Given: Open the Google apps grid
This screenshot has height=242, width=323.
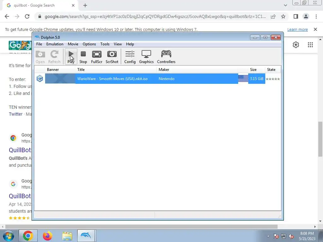Looking at the screenshot, I should tap(310, 45).
